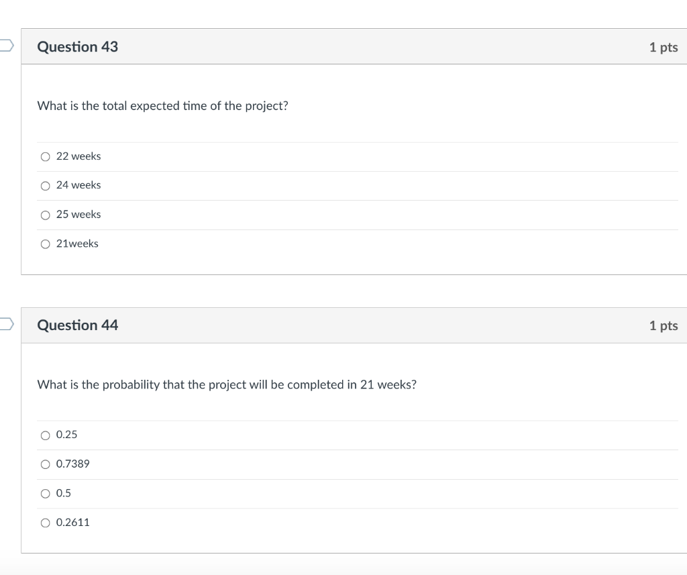Click the 1 pts label for Question 43
This screenshot has height=575, width=687.
tap(664, 47)
